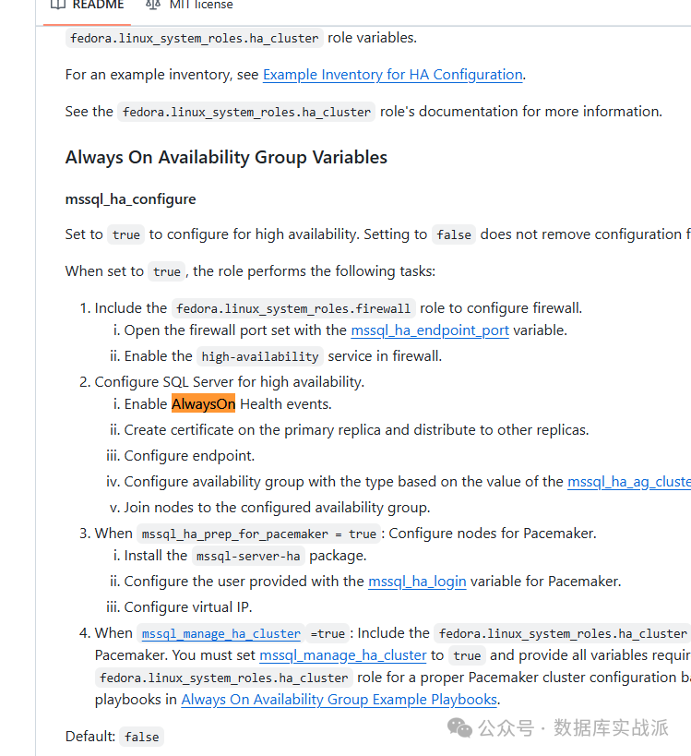Click the mssql-server-ha package name

coord(247,556)
